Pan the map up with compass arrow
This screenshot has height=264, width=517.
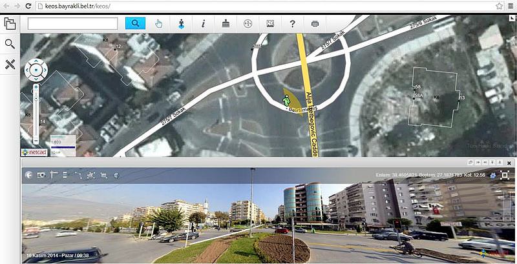click(36, 62)
